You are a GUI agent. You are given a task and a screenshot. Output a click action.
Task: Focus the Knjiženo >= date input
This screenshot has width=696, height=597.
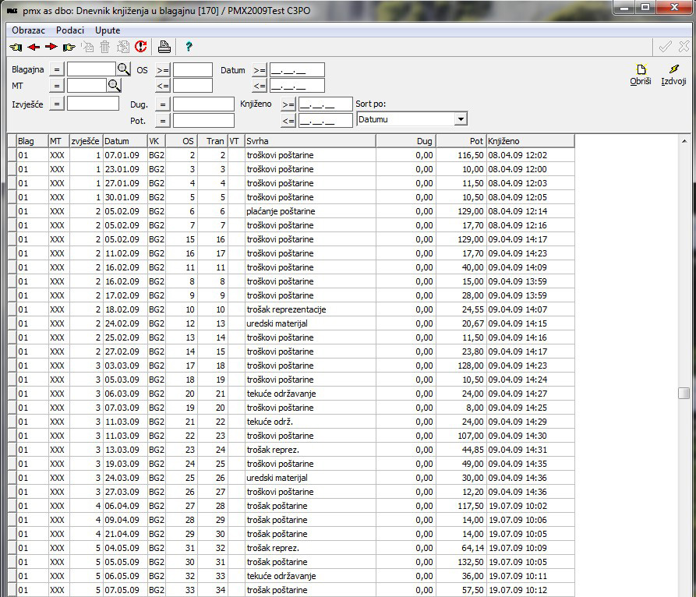[325, 104]
